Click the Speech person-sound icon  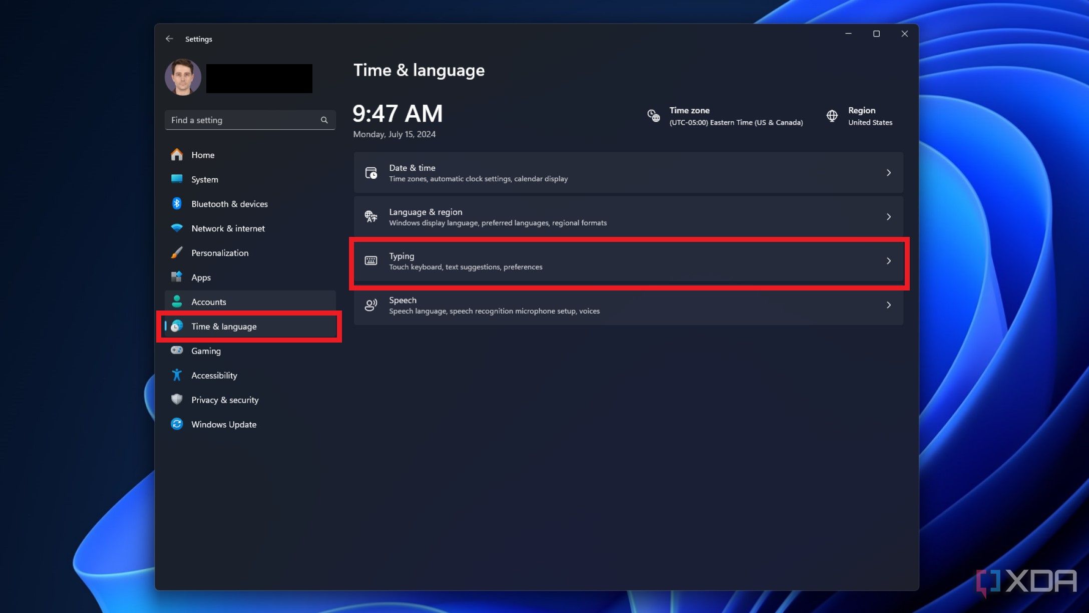click(371, 305)
